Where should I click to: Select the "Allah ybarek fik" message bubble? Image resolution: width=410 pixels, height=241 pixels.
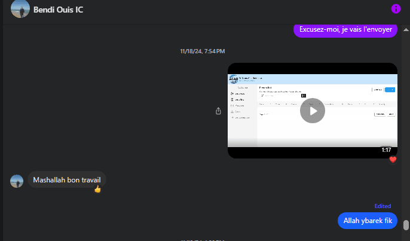pyautogui.click(x=368, y=221)
